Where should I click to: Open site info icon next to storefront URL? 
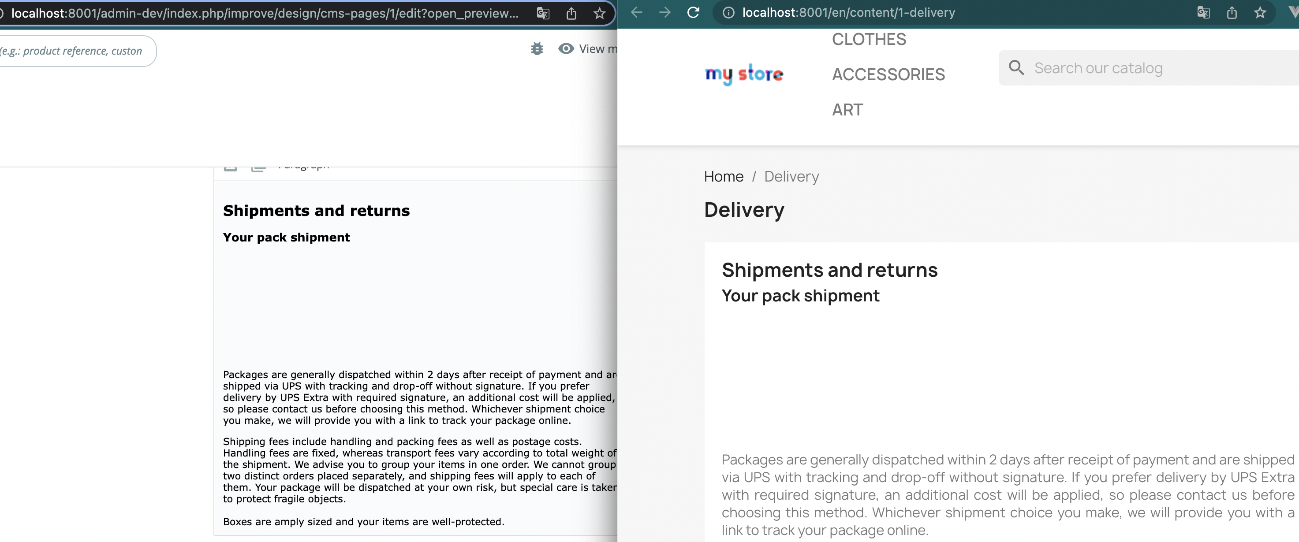[728, 13]
